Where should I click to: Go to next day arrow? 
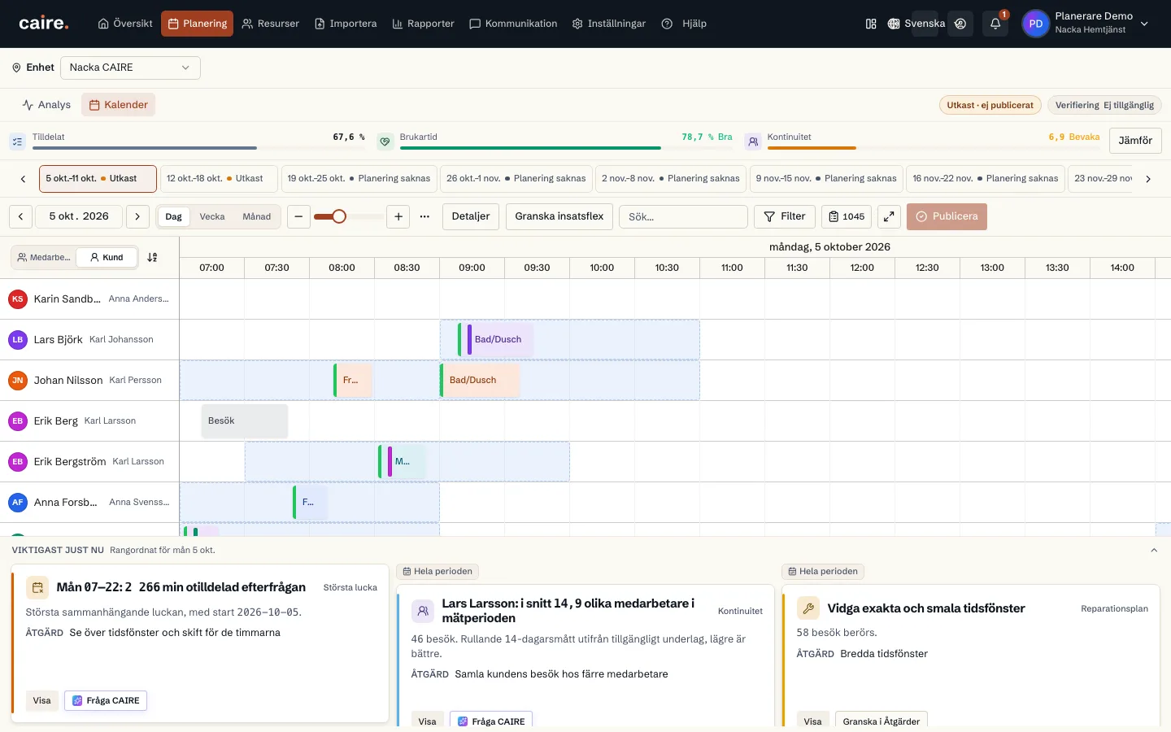point(137,216)
